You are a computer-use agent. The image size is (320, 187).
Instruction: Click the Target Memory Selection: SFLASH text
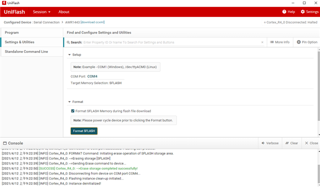pos(96,83)
